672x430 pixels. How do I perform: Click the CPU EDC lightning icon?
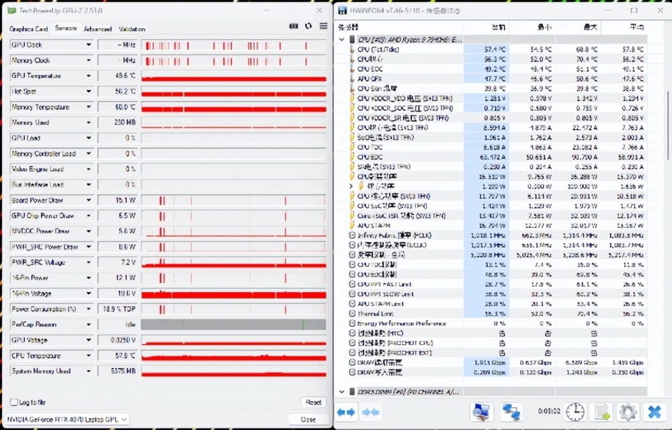(x=352, y=157)
